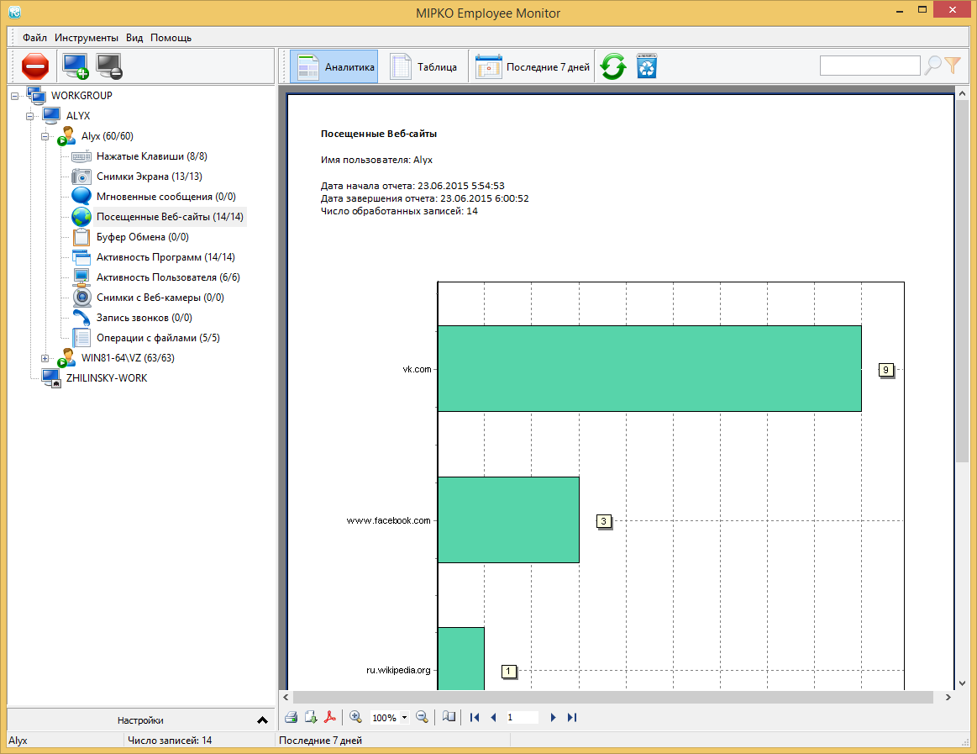Viewport: 977px width, 754px height.
Task: Switch to Аналитика view
Action: (334, 66)
